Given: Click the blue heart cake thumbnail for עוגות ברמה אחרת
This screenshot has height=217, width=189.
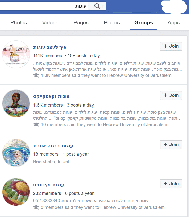Looking at the screenshot, I should (16, 153).
